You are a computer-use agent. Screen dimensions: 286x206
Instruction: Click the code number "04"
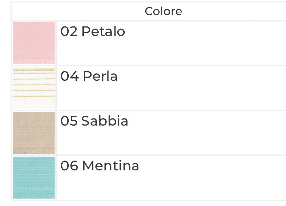pyautogui.click(x=69, y=76)
